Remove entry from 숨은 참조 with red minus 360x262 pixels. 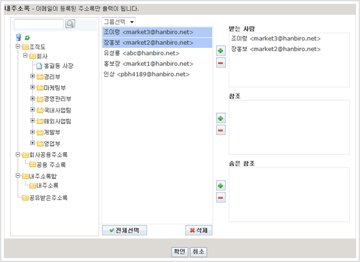pos(220,197)
